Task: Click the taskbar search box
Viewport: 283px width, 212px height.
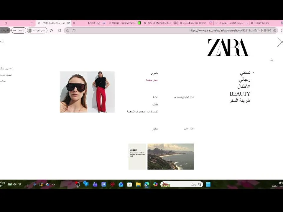Action: pyautogui.click(x=182, y=184)
